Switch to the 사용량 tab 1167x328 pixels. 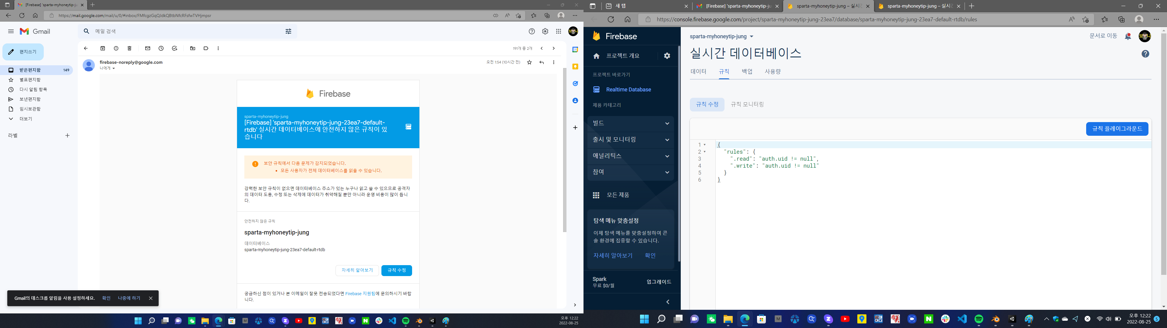click(773, 72)
